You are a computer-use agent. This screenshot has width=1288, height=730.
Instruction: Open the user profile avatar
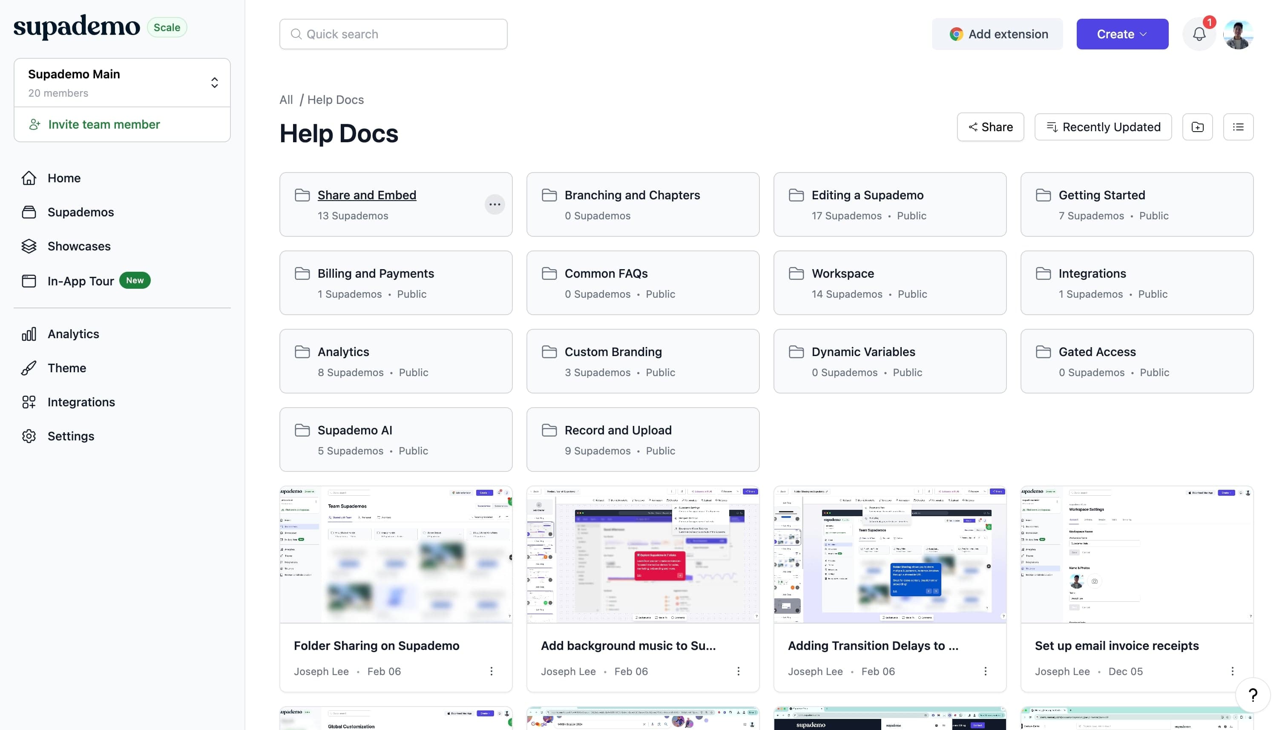pos(1238,34)
